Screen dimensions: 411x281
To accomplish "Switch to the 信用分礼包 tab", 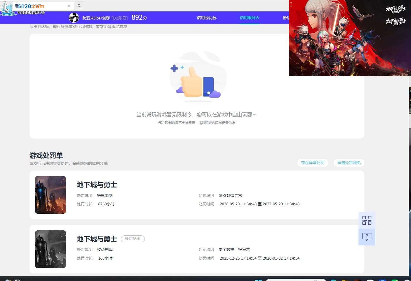I will pos(206,18).
